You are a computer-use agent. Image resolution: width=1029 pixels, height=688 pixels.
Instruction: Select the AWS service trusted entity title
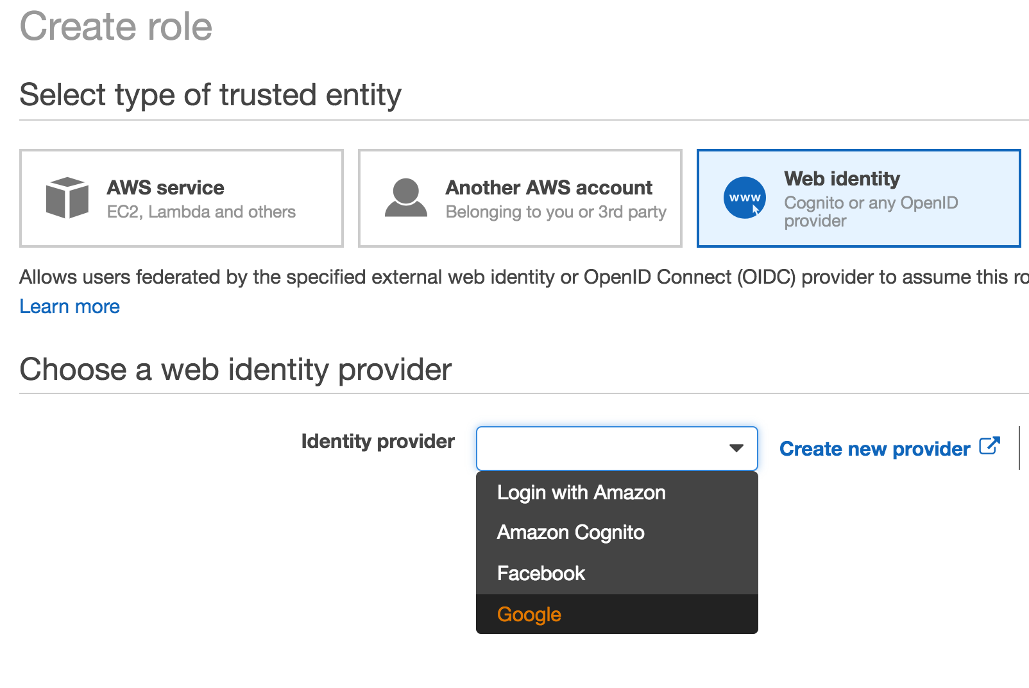tap(166, 187)
